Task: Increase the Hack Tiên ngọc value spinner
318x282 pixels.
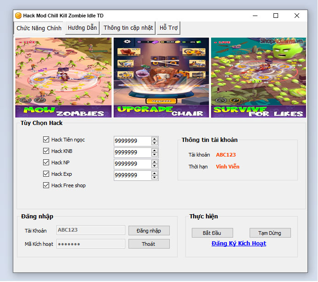Action: click(x=155, y=139)
